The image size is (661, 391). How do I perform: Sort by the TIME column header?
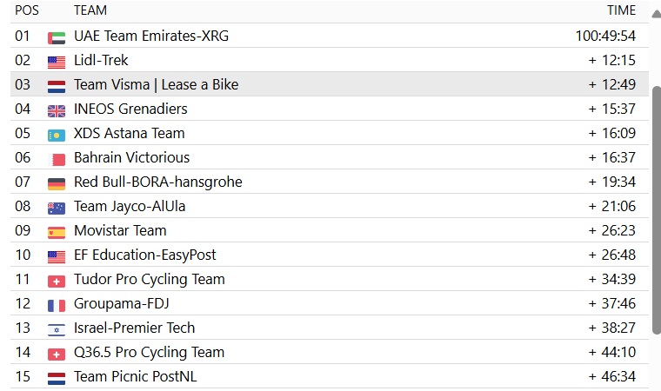(x=621, y=10)
